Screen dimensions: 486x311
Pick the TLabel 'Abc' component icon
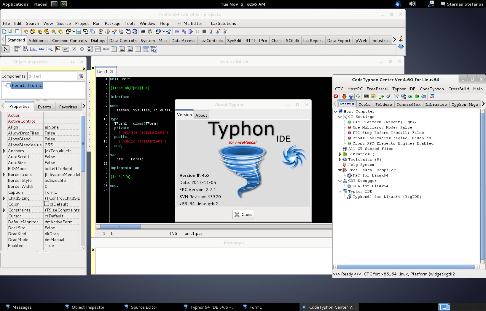tap(42, 49)
